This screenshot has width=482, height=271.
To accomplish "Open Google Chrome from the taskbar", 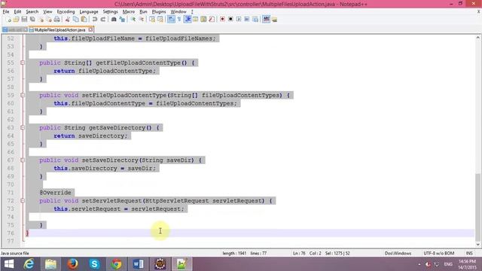I will [116, 264].
